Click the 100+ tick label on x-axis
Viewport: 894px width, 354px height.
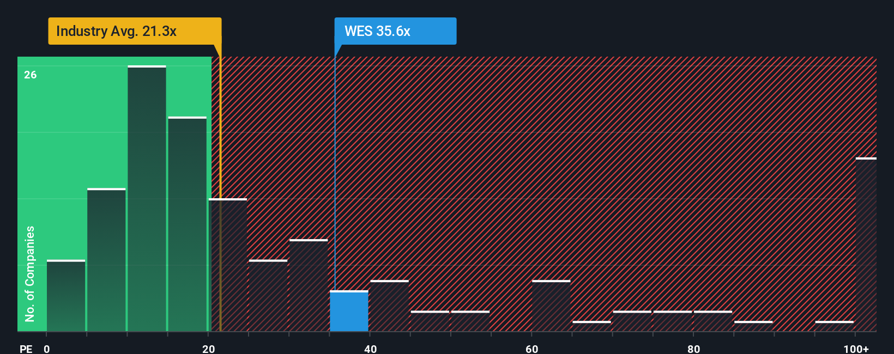click(856, 349)
